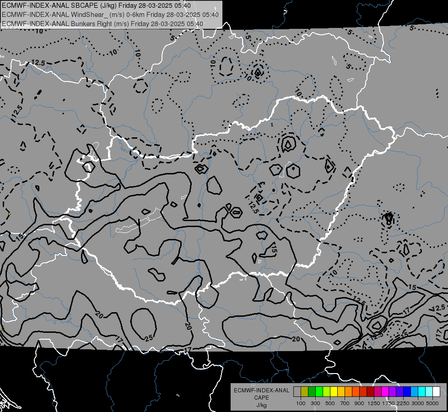The width and height of the screenshot is (448, 412).
Task: Click the 700 legend tick label
Action: tap(345, 403)
